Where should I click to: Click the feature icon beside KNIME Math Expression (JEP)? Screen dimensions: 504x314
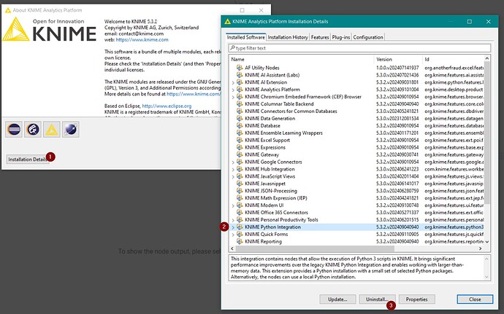point(240,198)
